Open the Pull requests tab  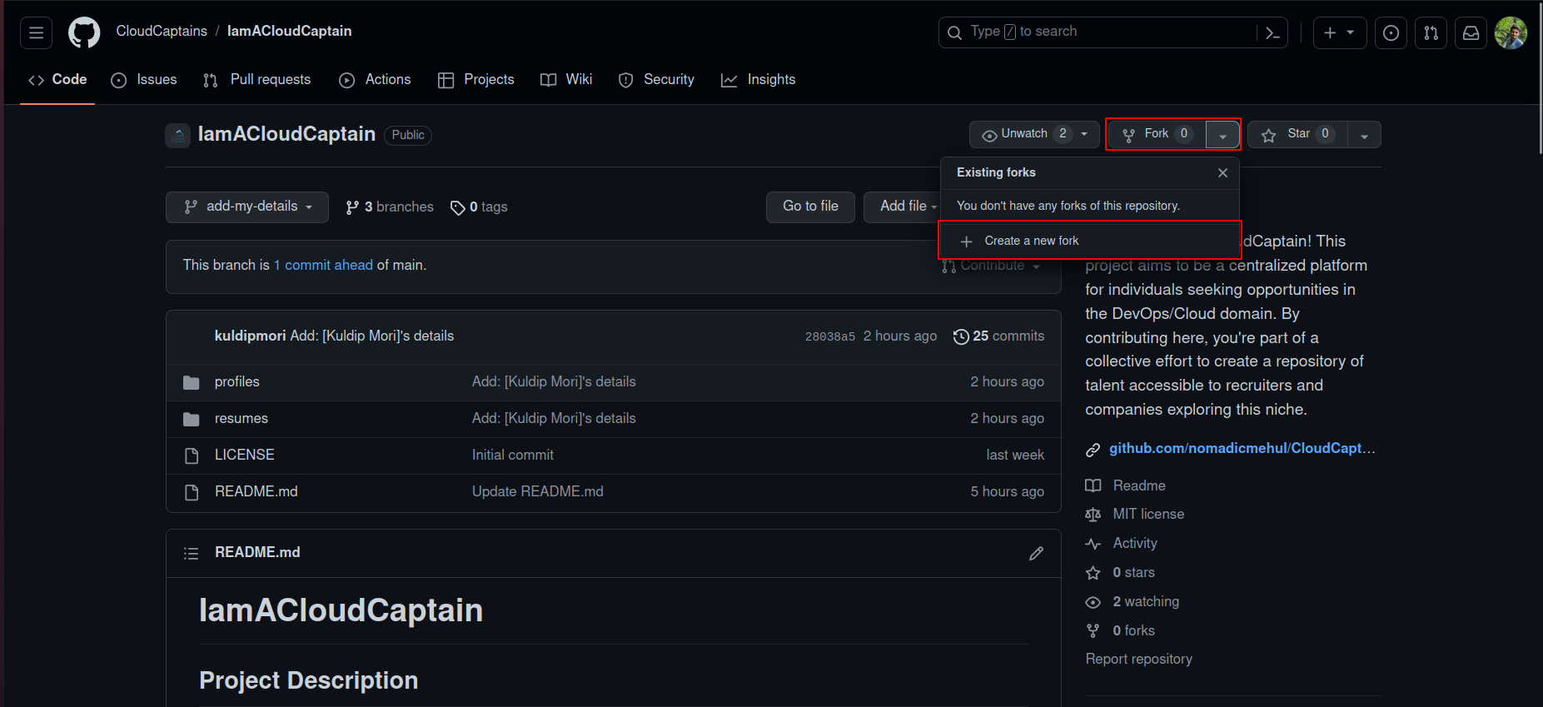(x=256, y=80)
